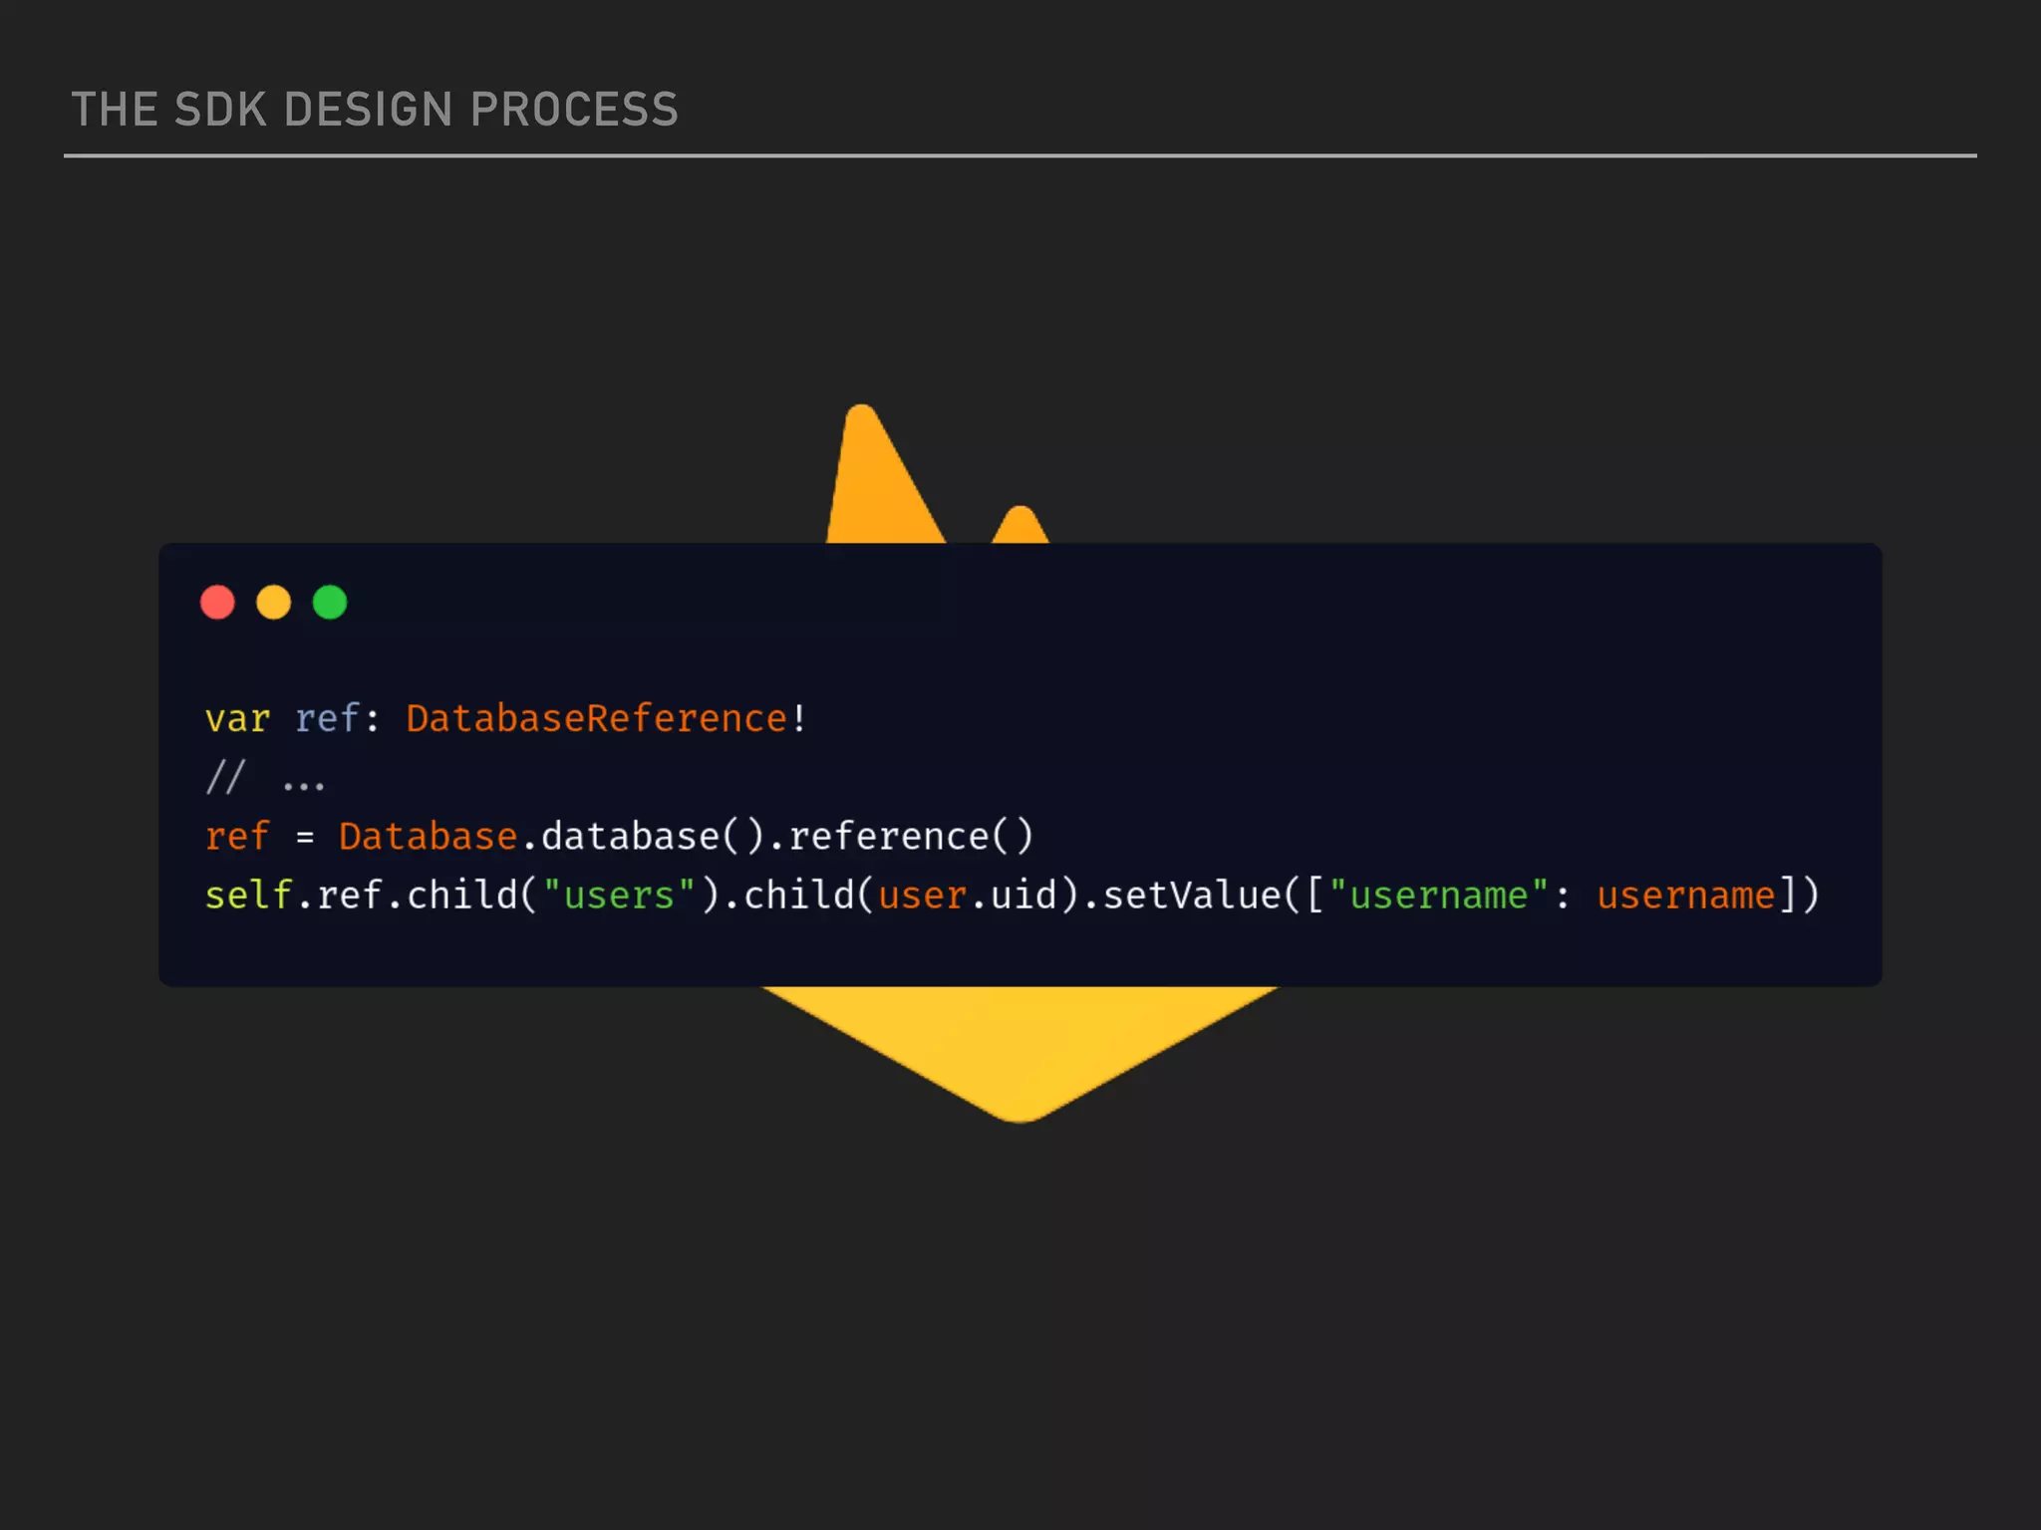Click the red close dot in code window
This screenshot has height=1530, width=2041.
pos(217,603)
